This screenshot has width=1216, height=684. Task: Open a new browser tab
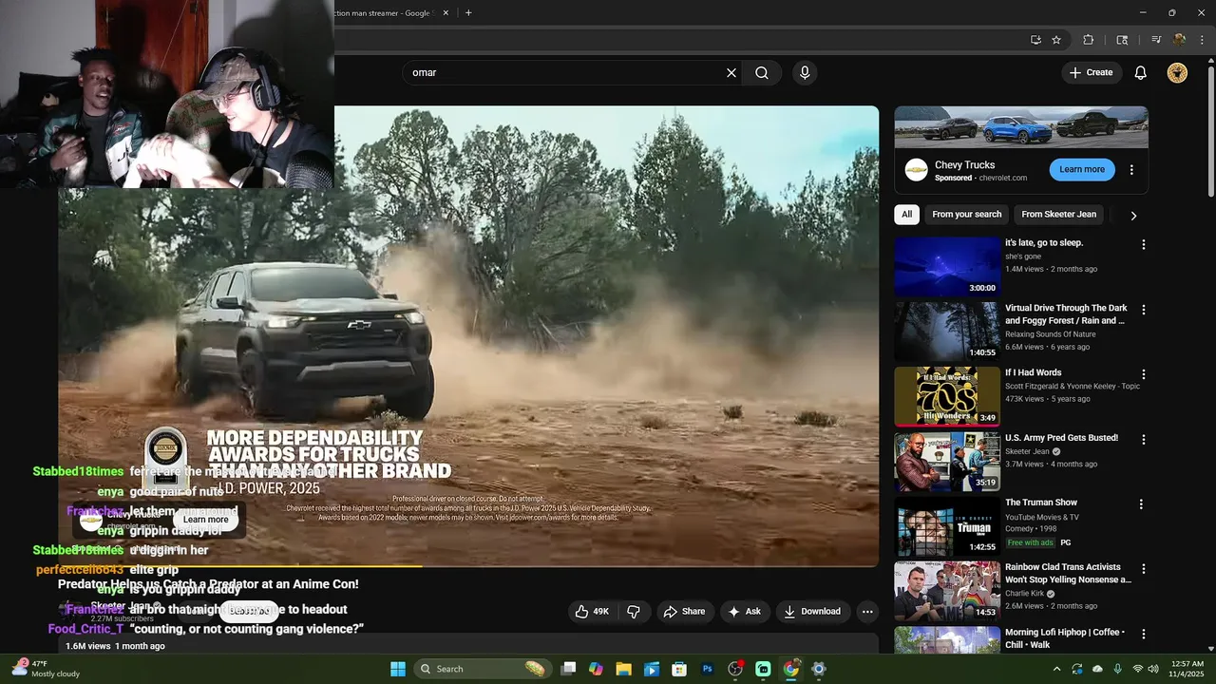(x=468, y=12)
